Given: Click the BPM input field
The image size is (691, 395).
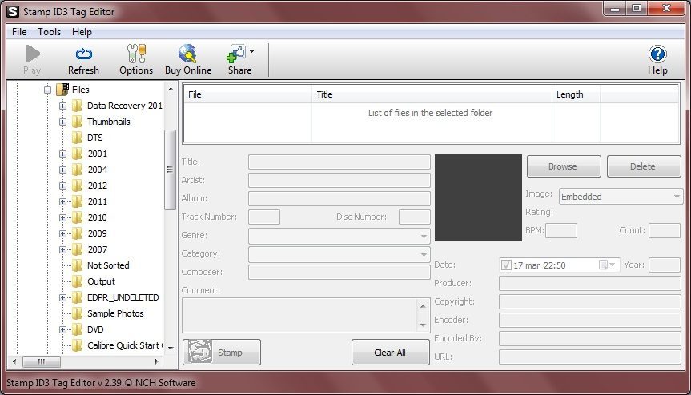Looking at the screenshot, I should click(x=561, y=230).
